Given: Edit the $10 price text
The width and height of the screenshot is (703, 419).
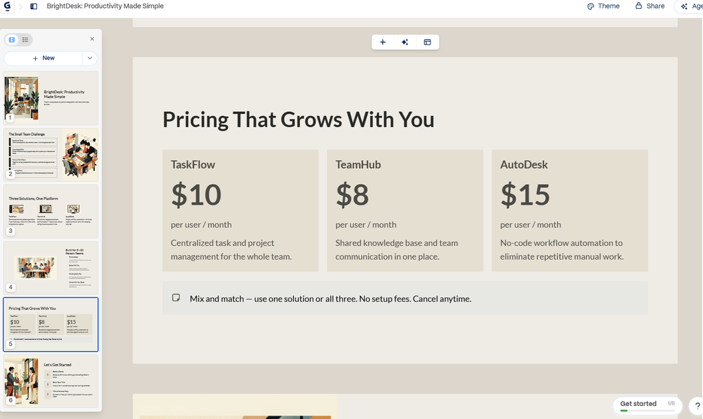Looking at the screenshot, I should click(196, 194).
